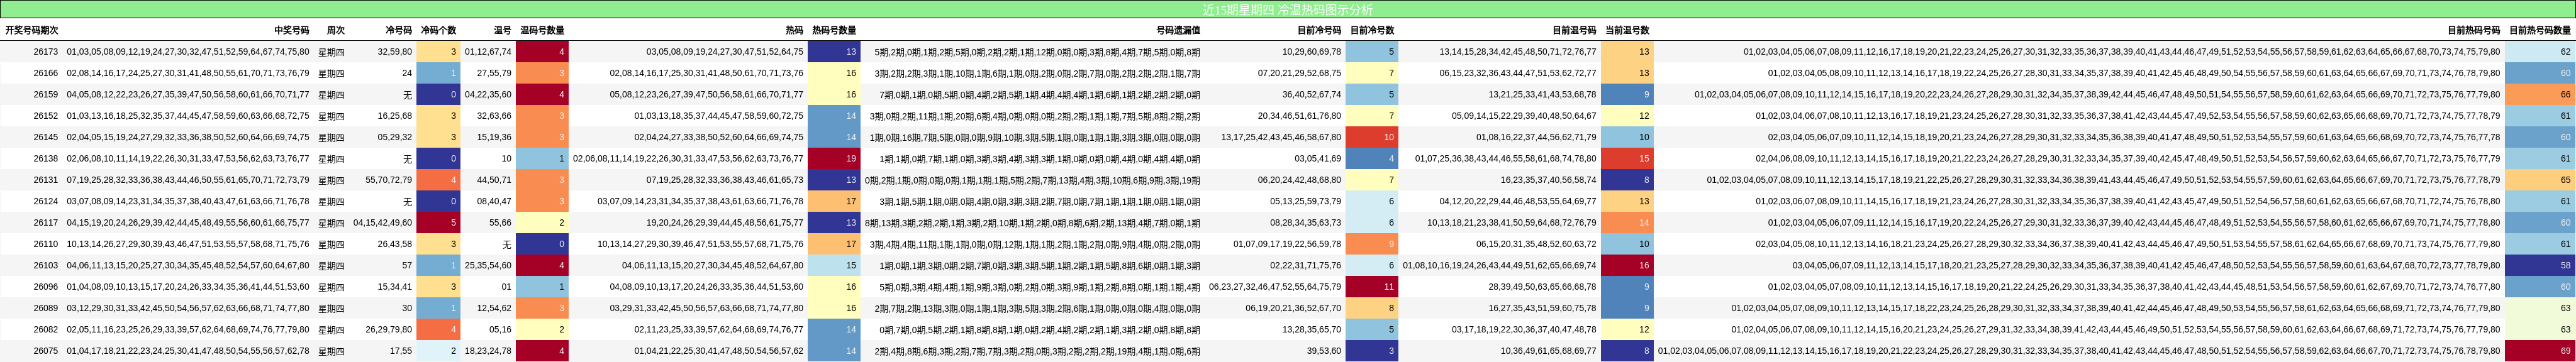
Task: Select the 温码号数量 column header
Action: pos(542,31)
